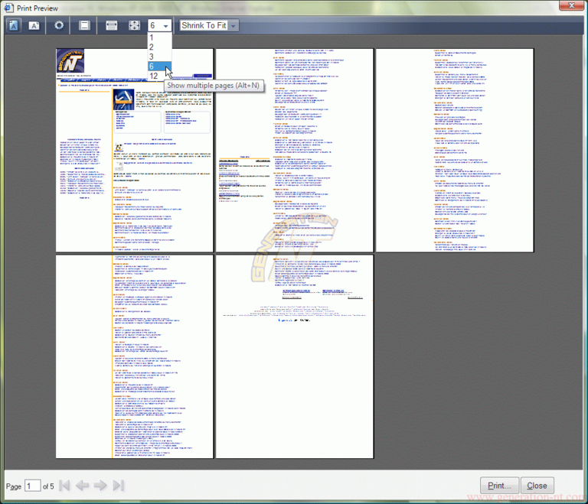Select fifth page preview thumbnail

[x=294, y=356]
